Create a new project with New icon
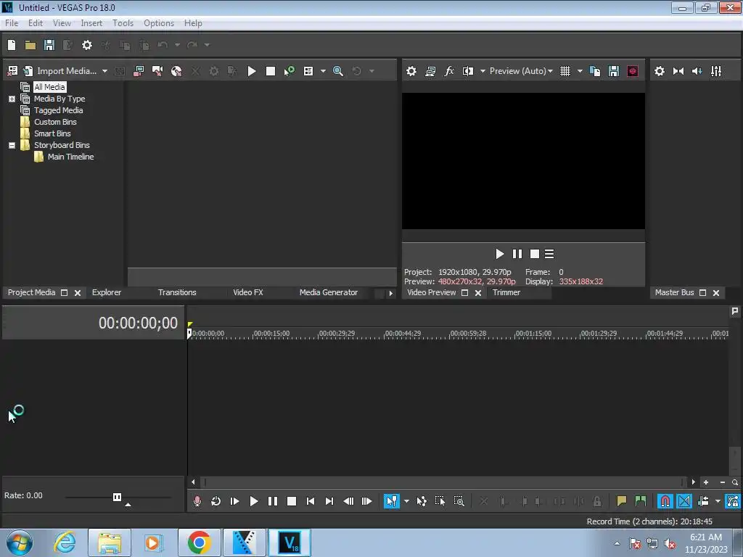 (x=12, y=45)
